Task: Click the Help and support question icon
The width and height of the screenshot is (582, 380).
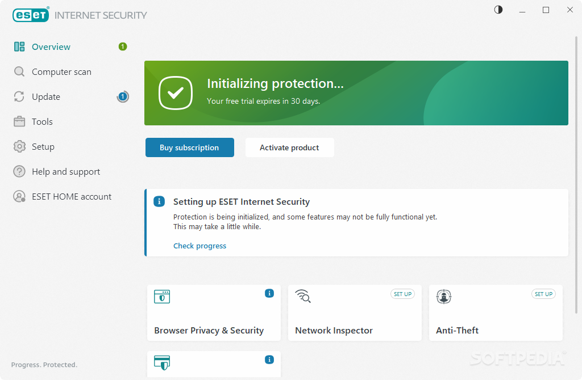Action: 19,171
